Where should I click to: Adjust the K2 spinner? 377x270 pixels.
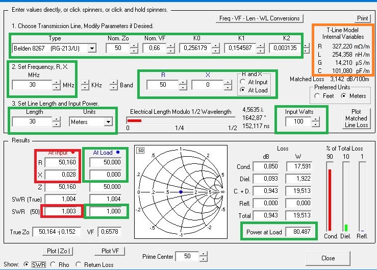[x=306, y=48]
